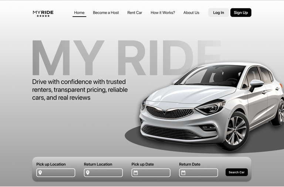Open the calendar icon in Return Date

[183, 173]
